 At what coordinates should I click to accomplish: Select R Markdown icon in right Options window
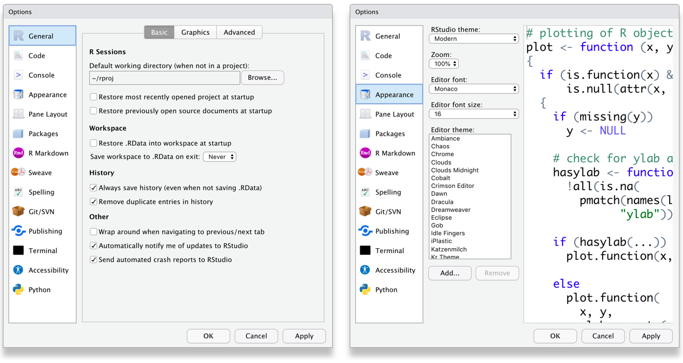365,153
